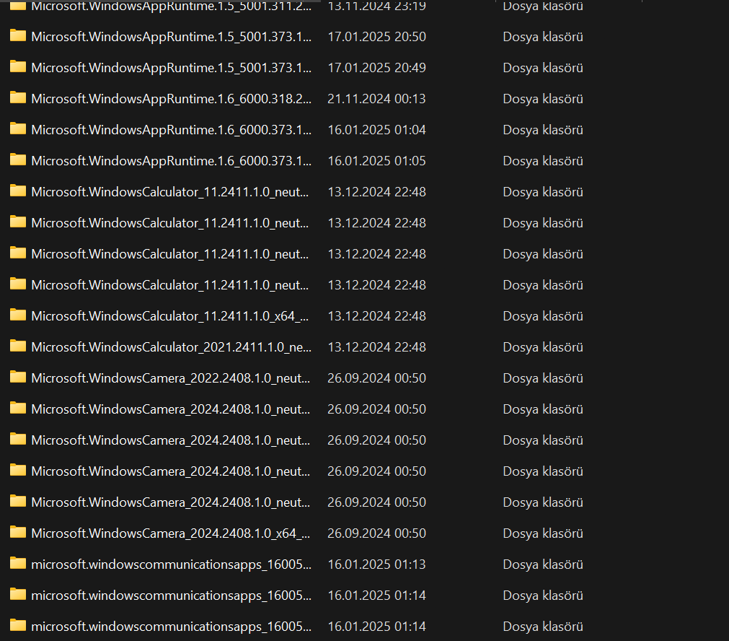Click Dosya klasörü in WindowsCalculator x64 row
This screenshot has width=729, height=641.
click(x=543, y=316)
